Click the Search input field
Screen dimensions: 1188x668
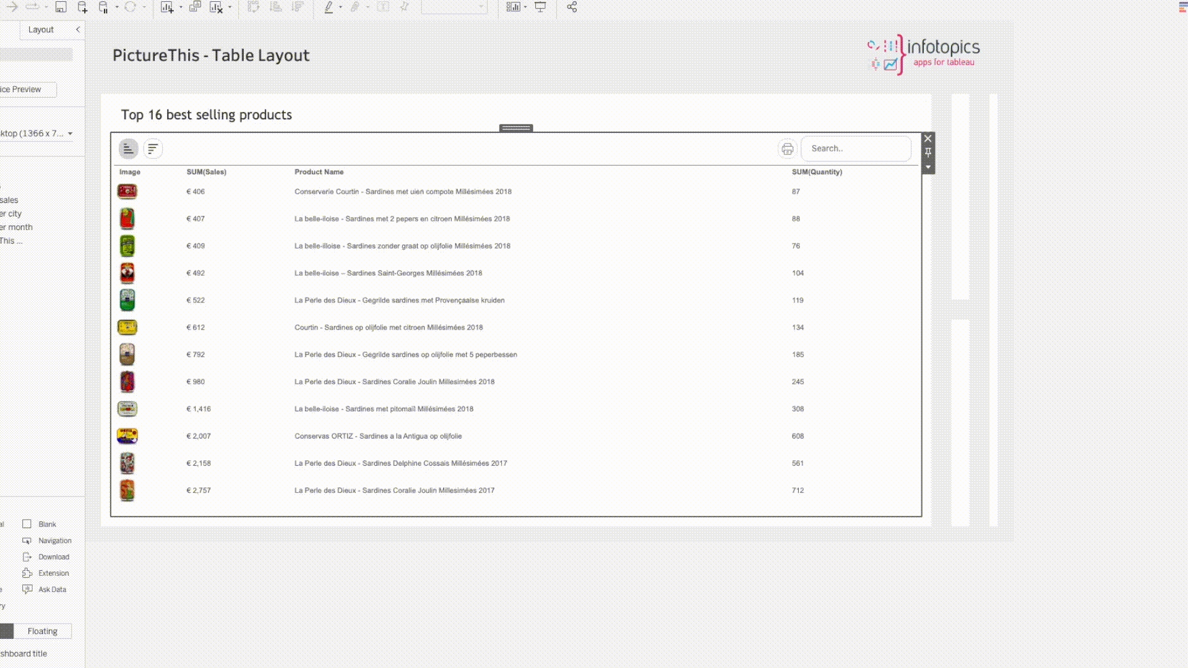[x=856, y=149]
